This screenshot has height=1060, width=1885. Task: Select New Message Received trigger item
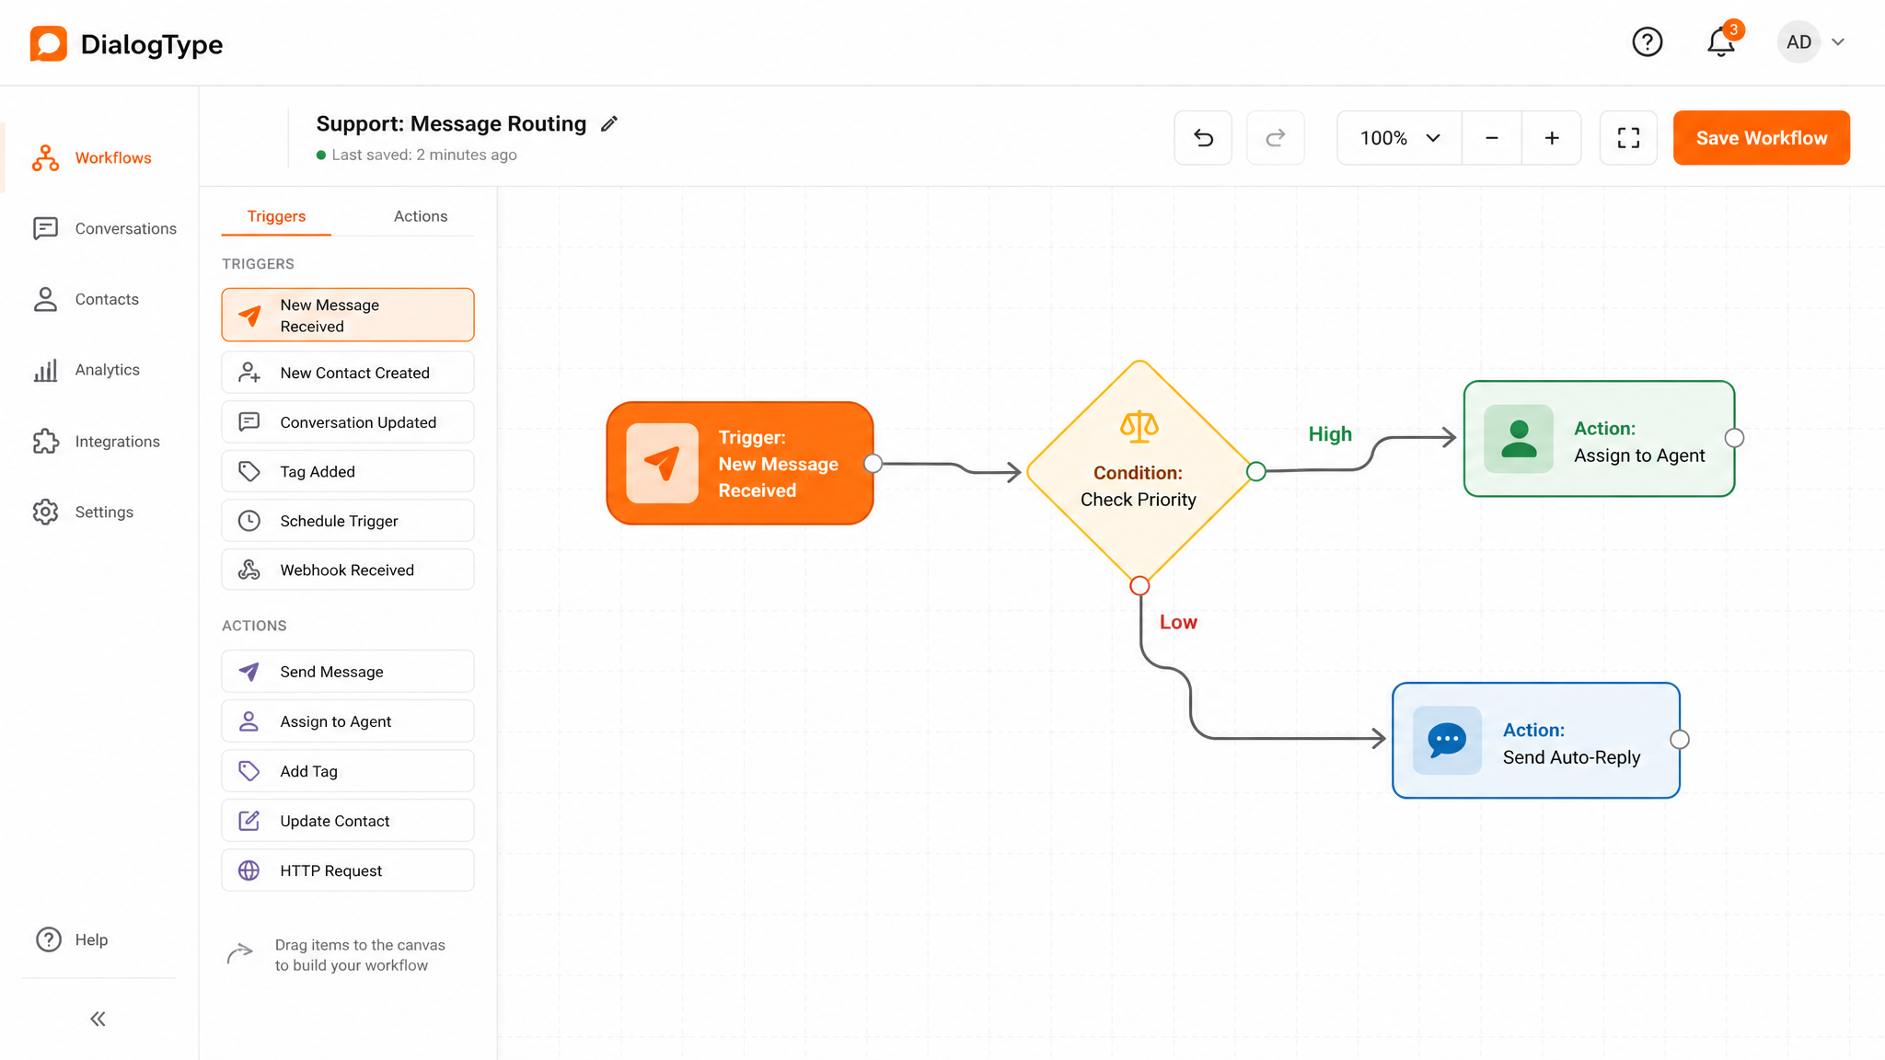(348, 315)
